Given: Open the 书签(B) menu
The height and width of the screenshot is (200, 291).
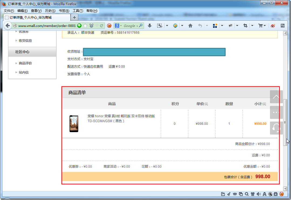Looking at the screenshot, I should (x=64, y=11).
